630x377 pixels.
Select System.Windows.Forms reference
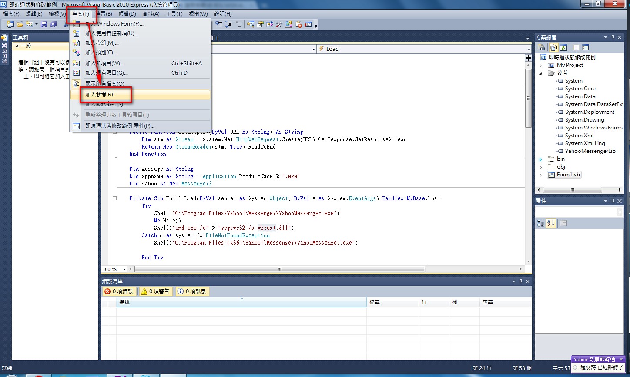pyautogui.click(x=593, y=128)
